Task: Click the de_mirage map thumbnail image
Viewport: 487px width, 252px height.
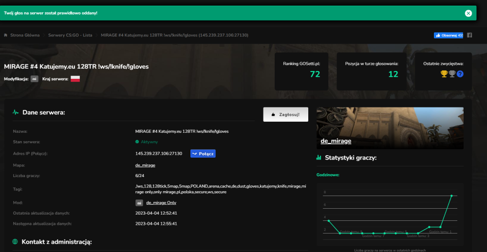Action: 390,128
